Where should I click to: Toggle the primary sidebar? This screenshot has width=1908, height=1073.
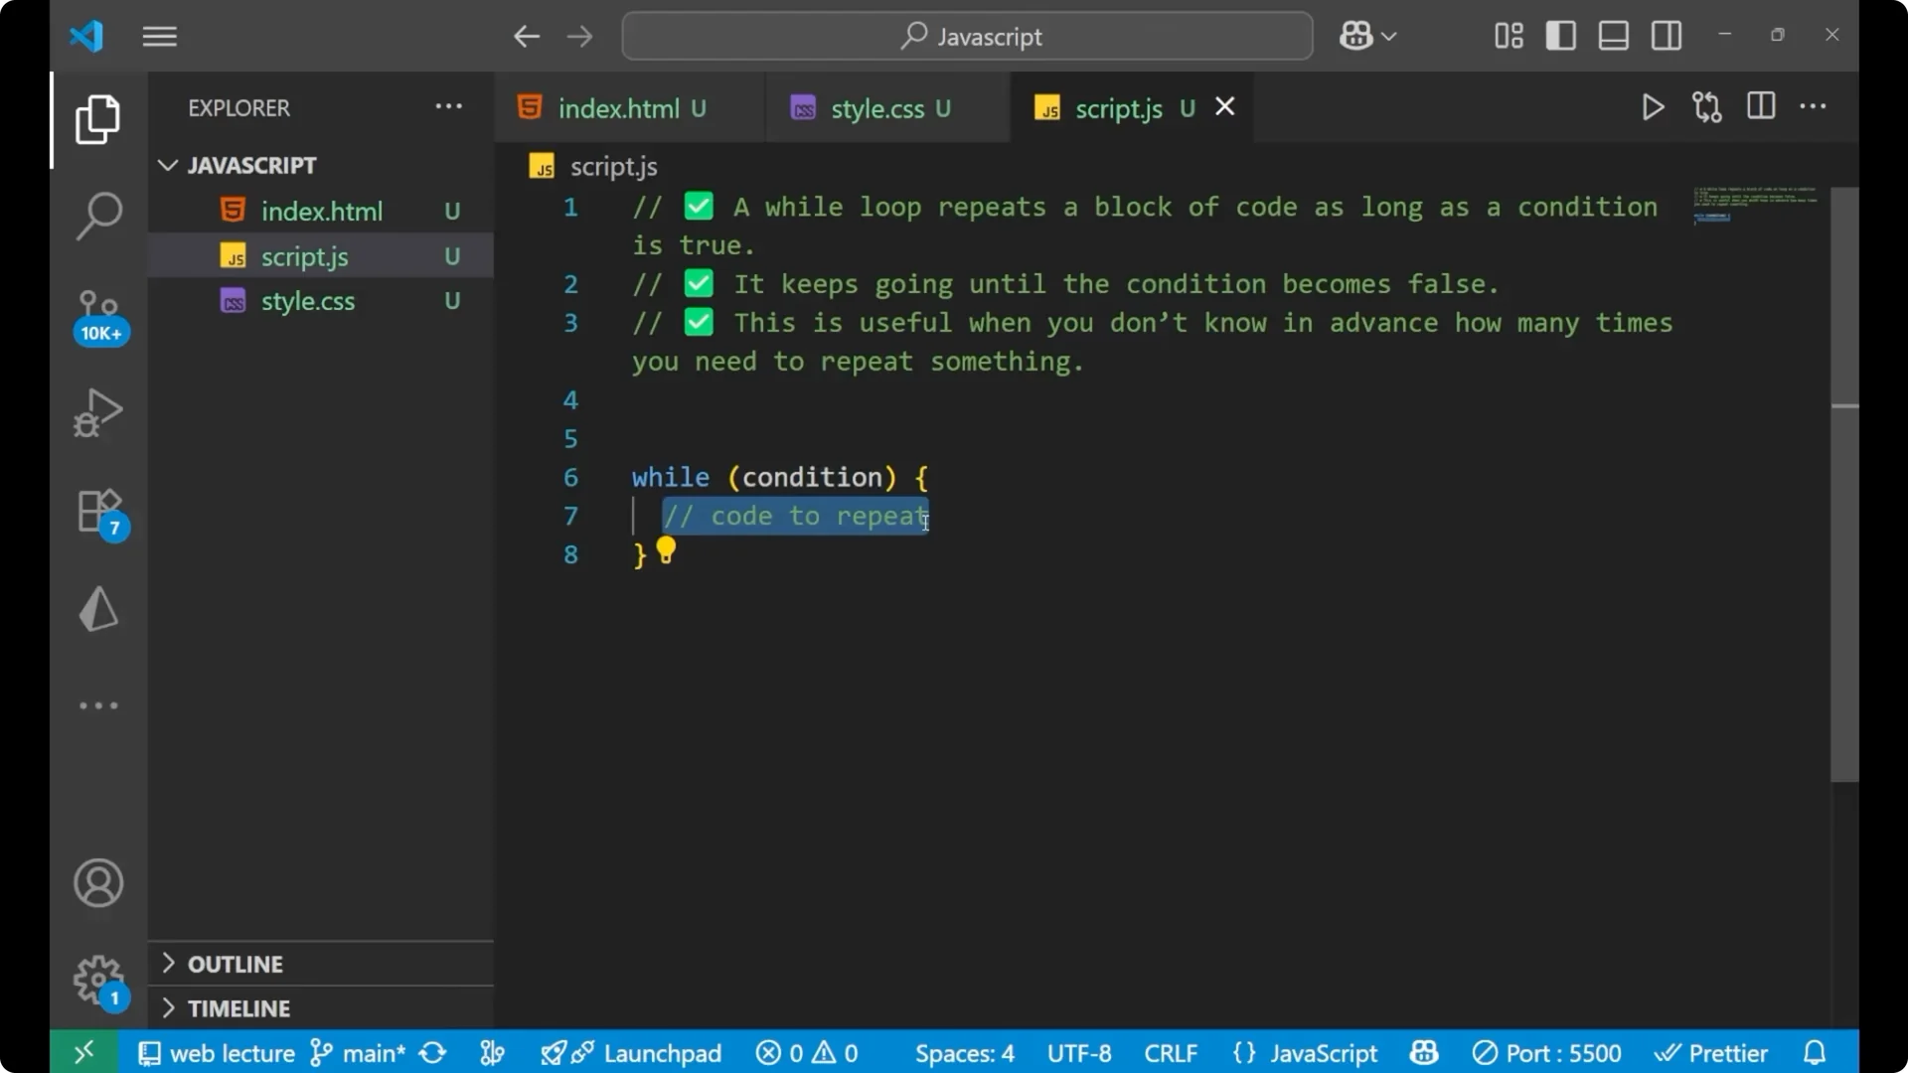pyautogui.click(x=1560, y=35)
